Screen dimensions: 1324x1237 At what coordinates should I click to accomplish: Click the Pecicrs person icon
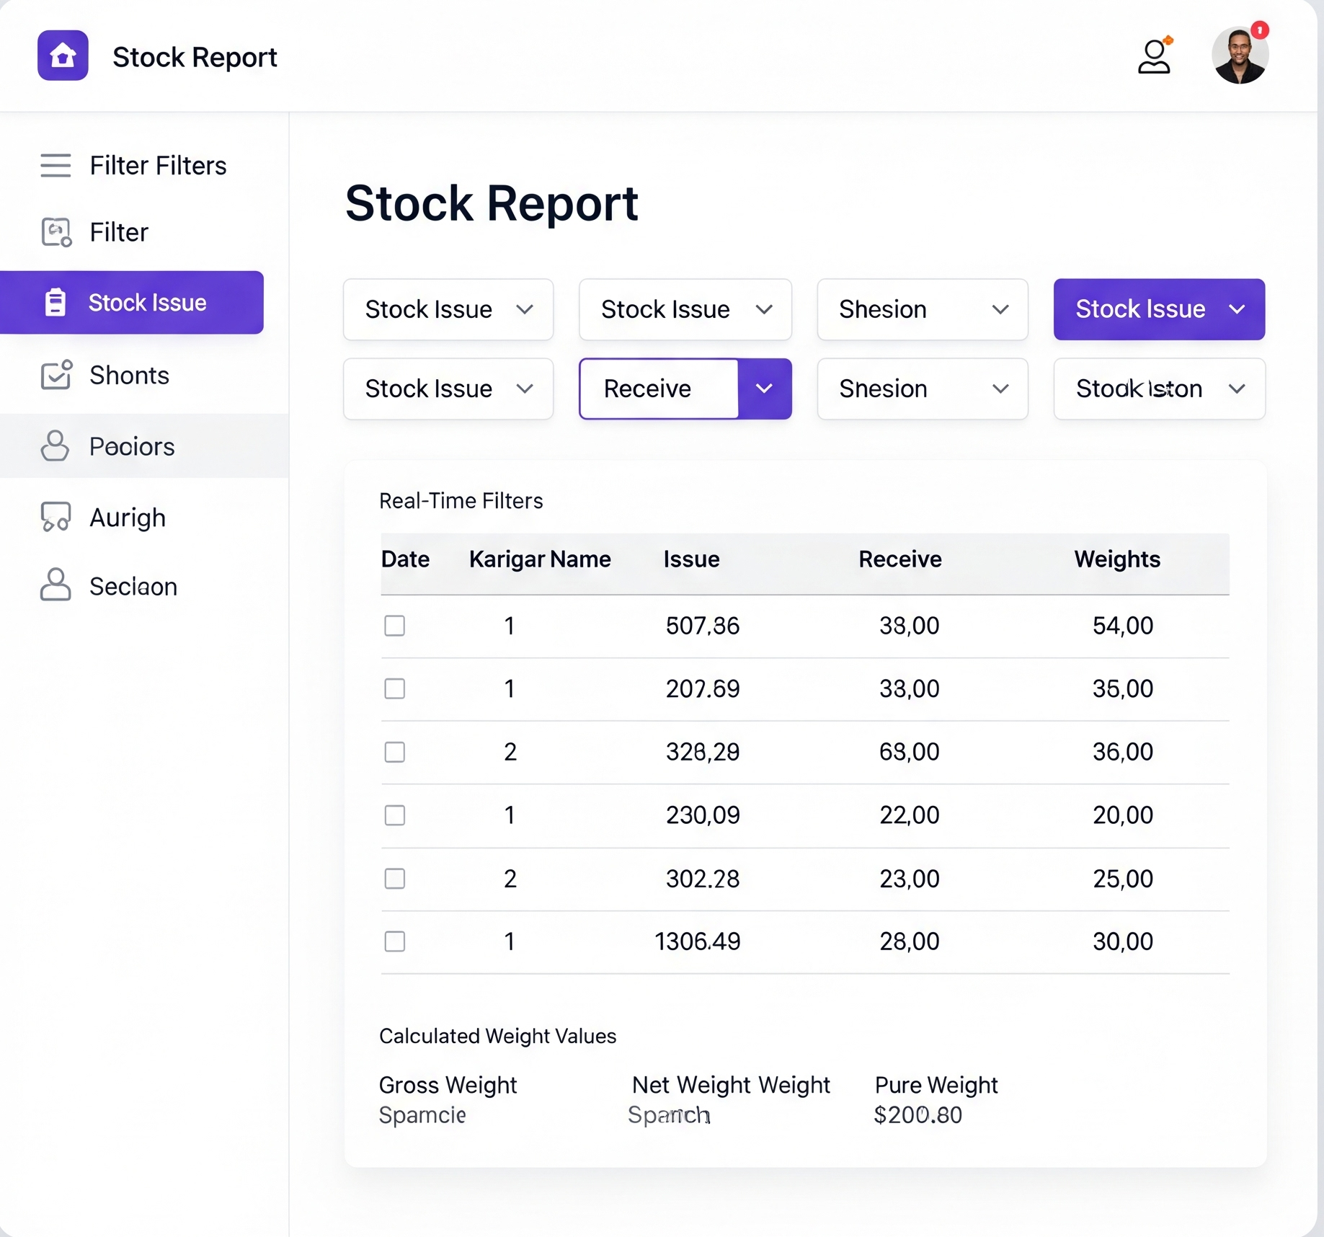(x=55, y=446)
